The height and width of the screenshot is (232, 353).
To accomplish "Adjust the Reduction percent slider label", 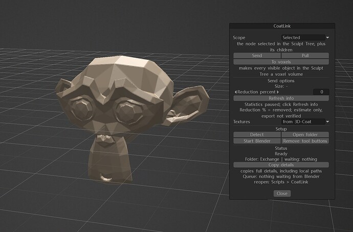I will (x=256, y=92).
